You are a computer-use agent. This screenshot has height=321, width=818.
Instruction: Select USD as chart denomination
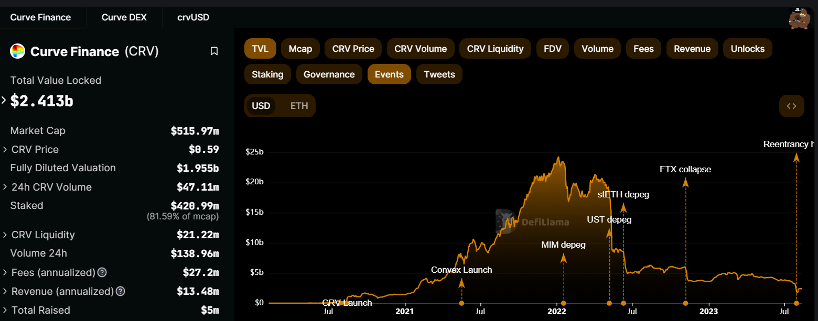tap(261, 106)
